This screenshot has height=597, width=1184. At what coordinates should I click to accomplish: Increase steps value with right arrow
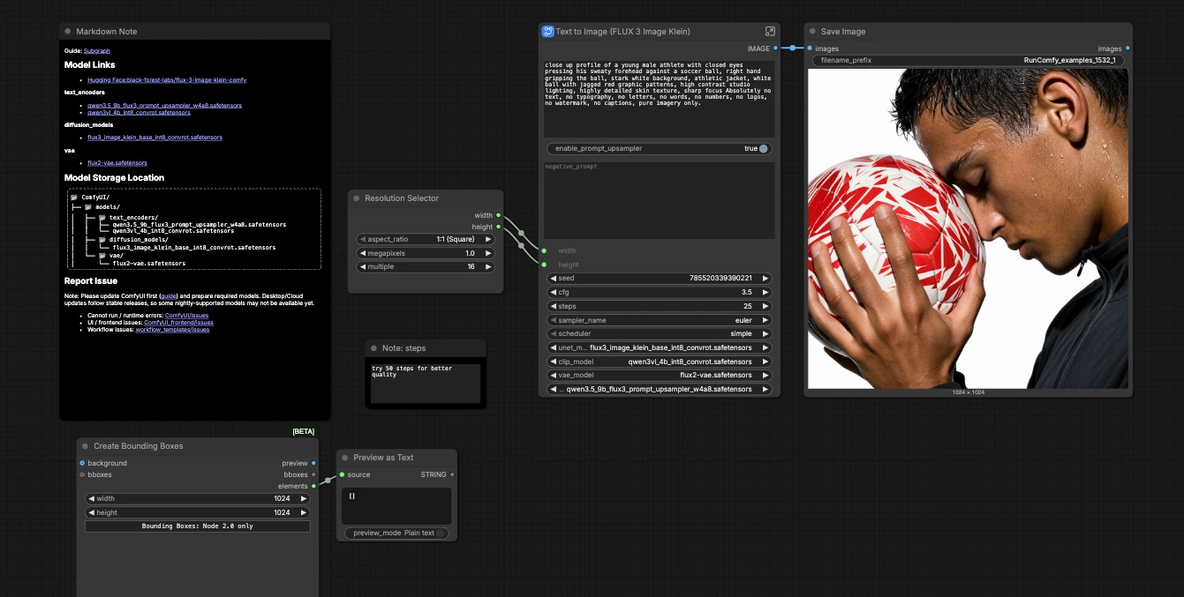[765, 306]
